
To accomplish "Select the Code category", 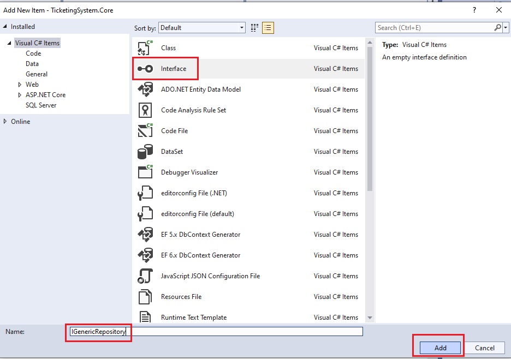I will 33,53.
